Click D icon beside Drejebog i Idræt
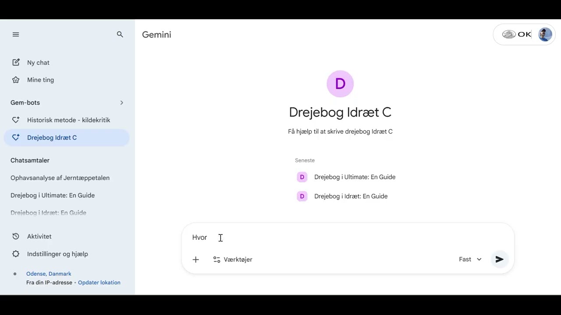Image resolution: width=561 pixels, height=315 pixels. 302,196
